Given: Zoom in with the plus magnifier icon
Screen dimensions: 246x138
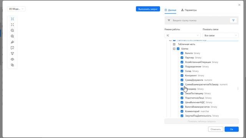Looking at the screenshot, I should coord(12,36).
